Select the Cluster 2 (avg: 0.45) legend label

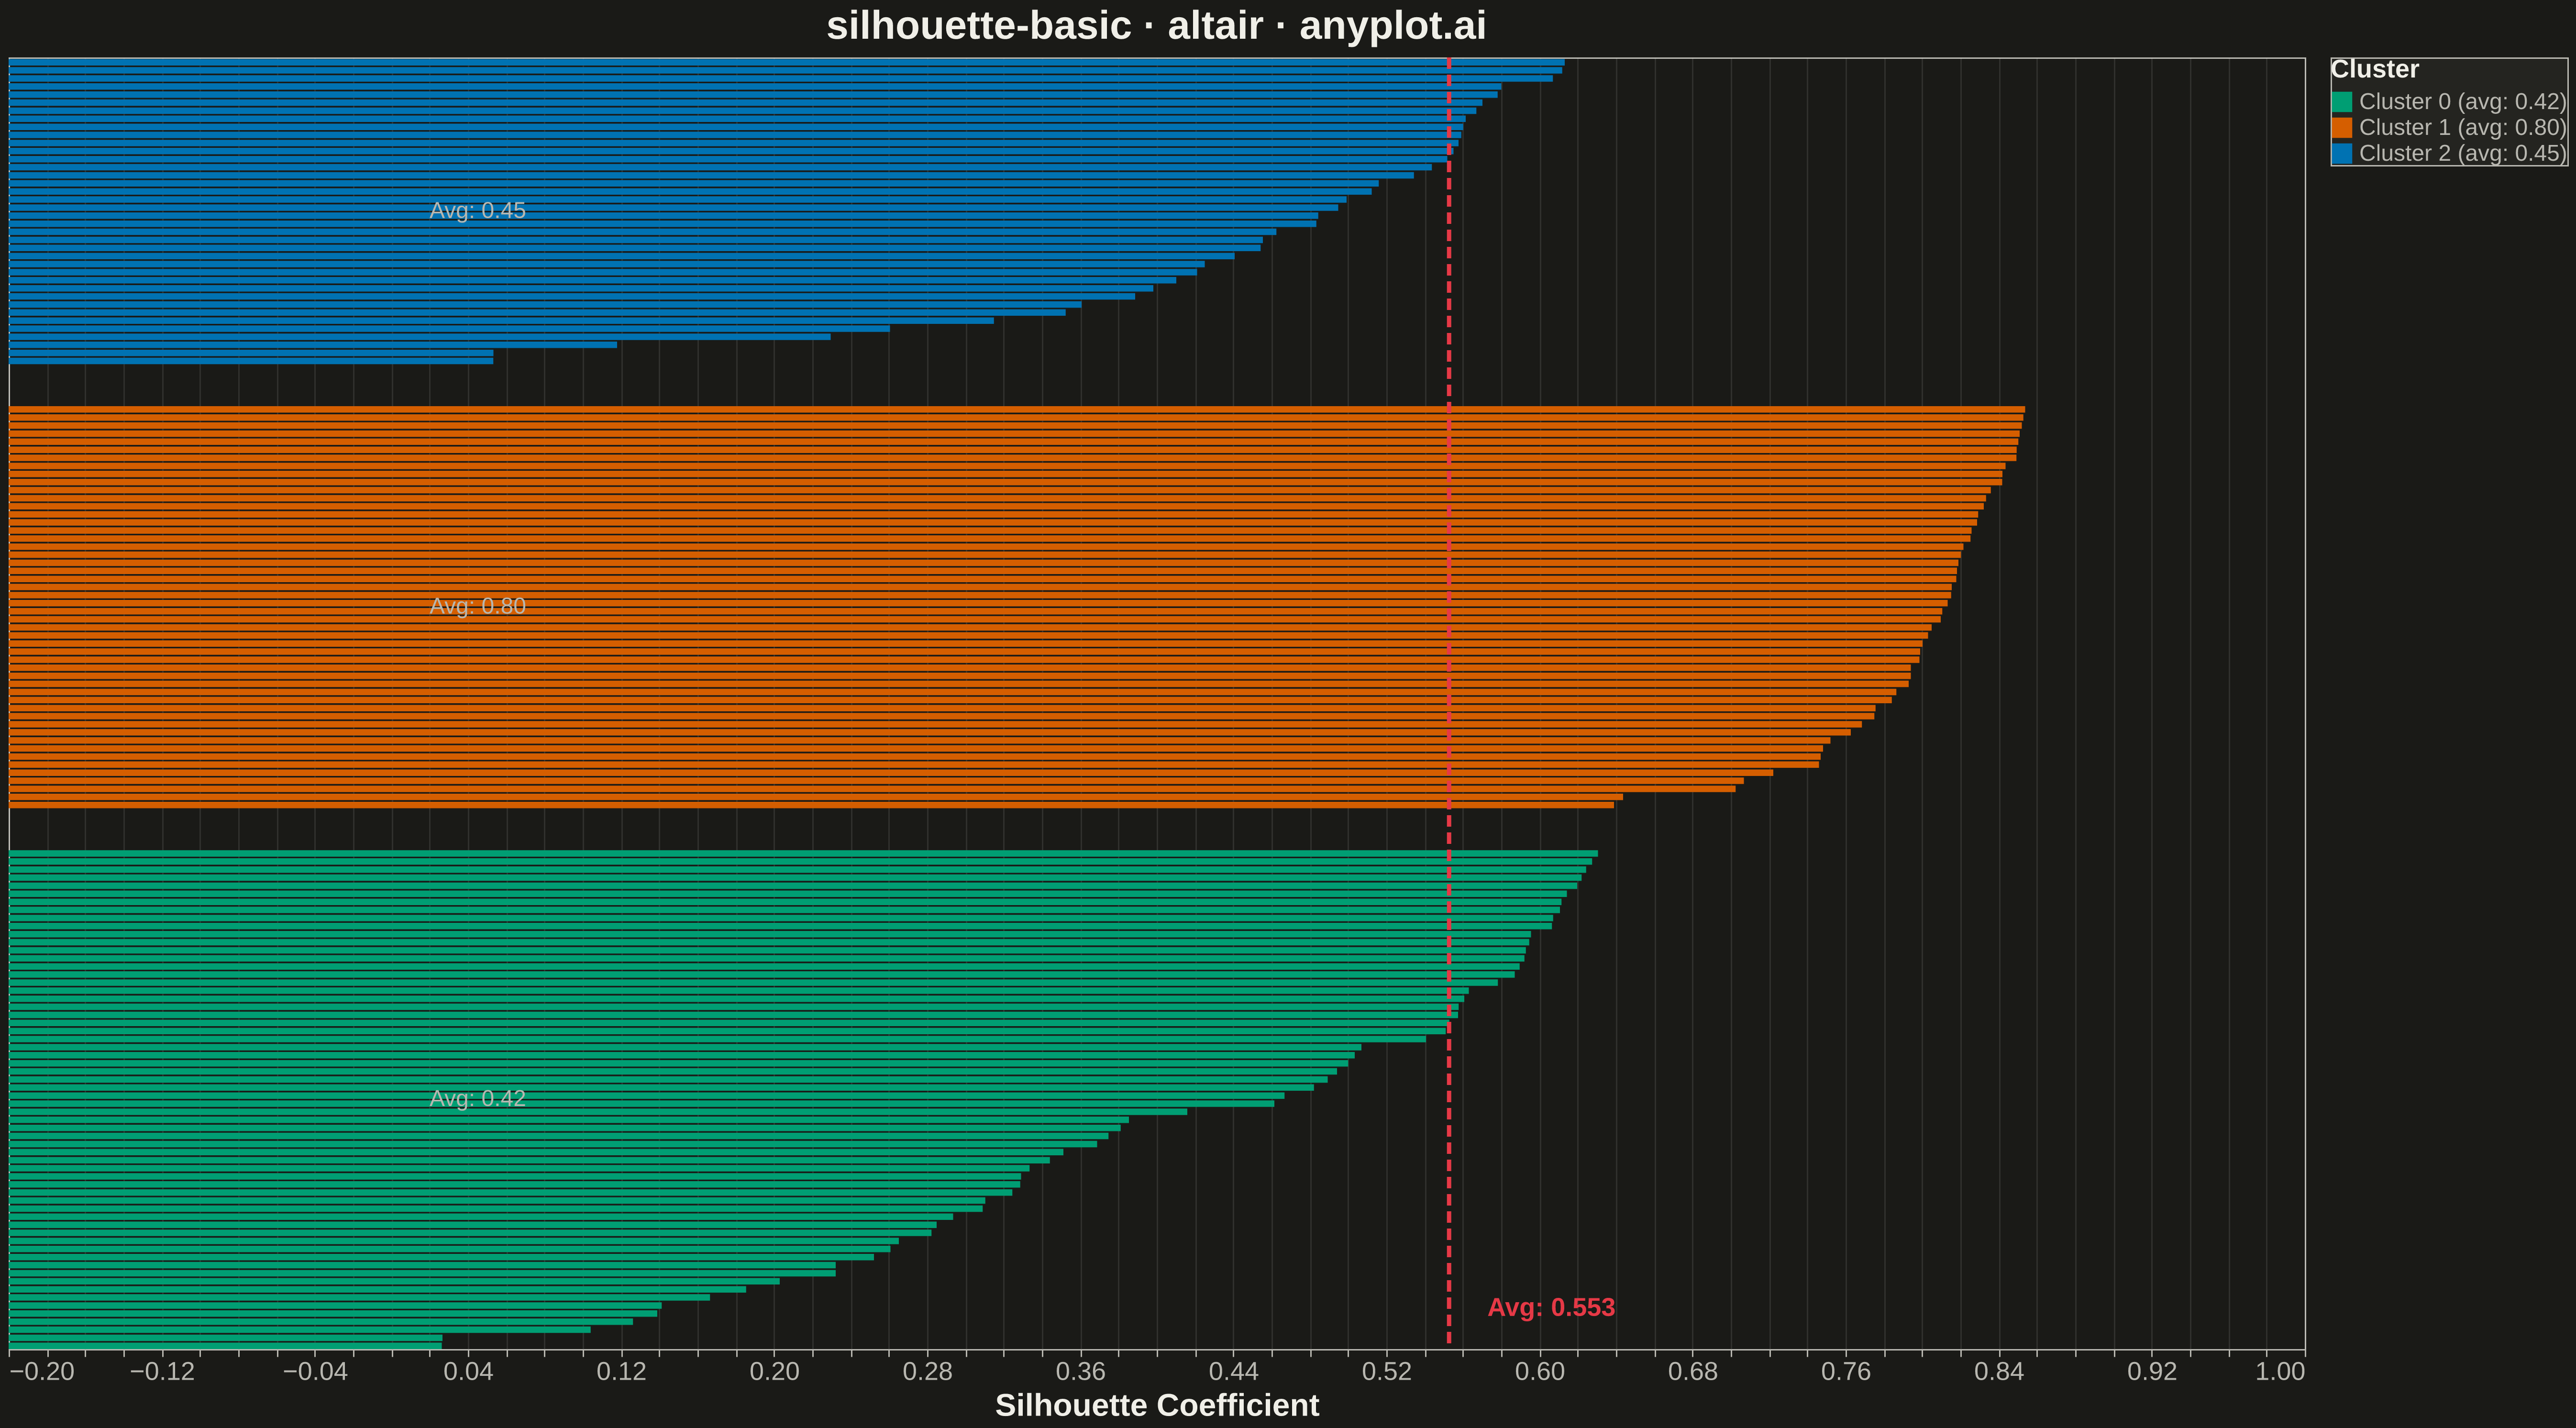(x=2462, y=154)
